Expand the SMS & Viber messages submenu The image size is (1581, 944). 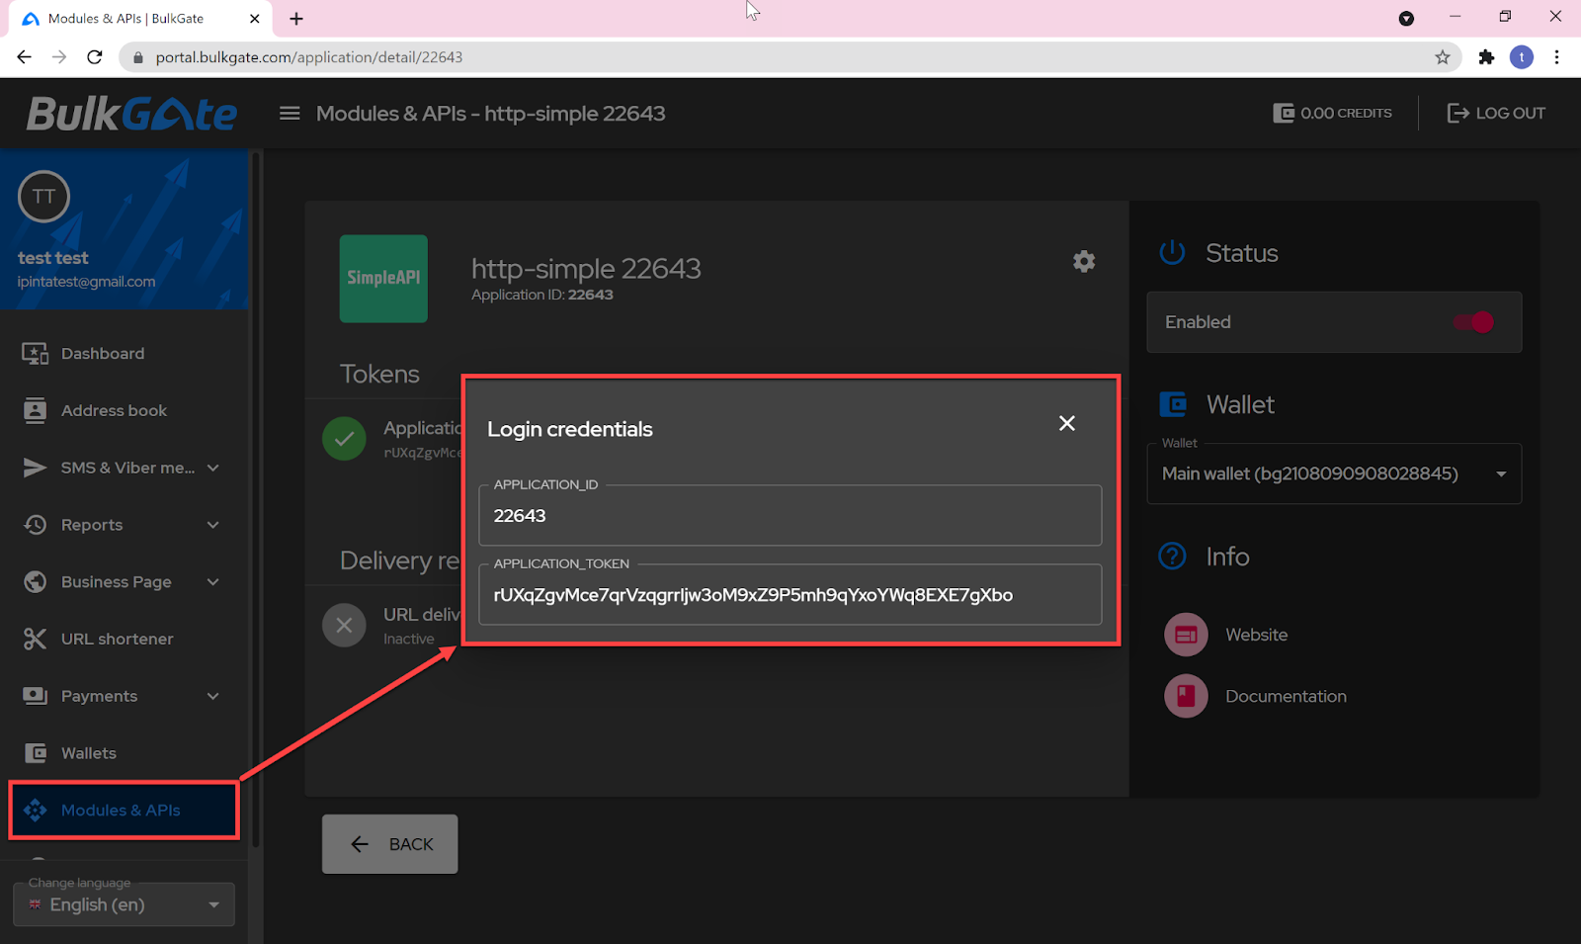[212, 468]
